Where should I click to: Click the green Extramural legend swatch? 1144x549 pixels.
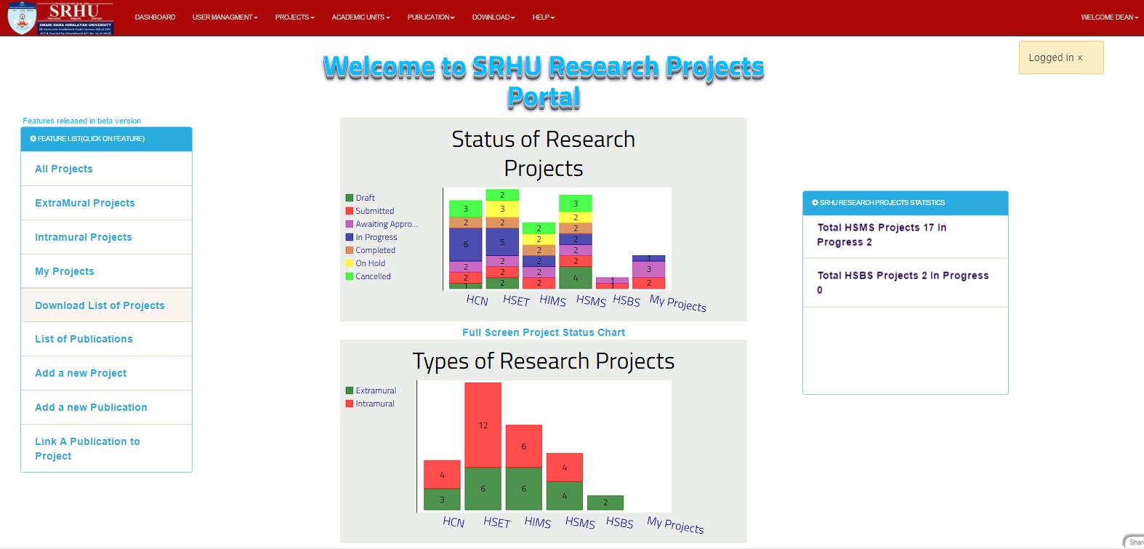click(x=350, y=390)
